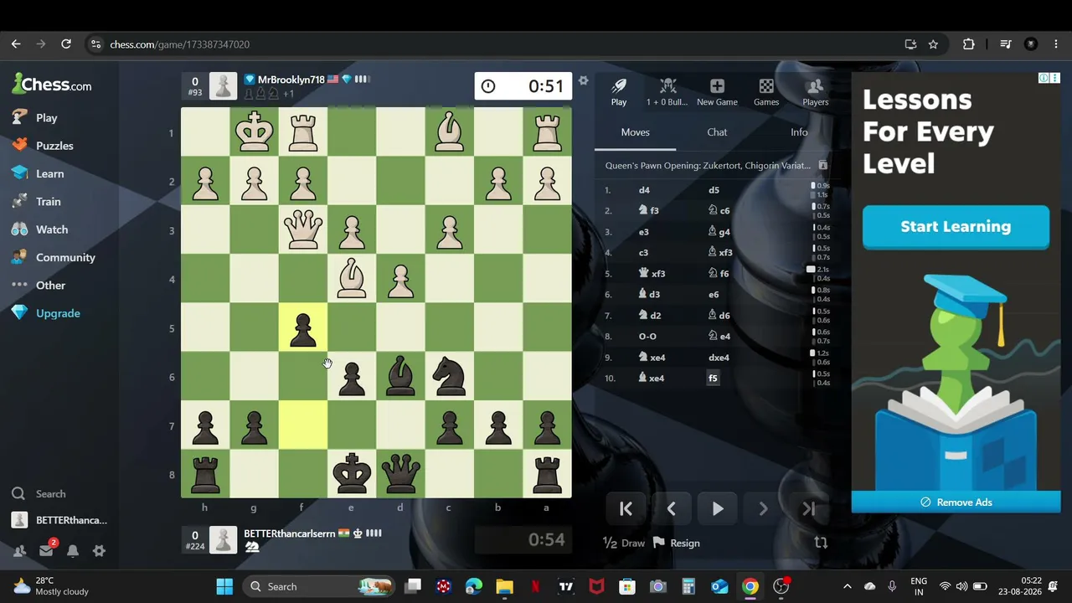This screenshot has height=603, width=1072.
Task: Open opening explorer book icon
Action: (x=822, y=166)
